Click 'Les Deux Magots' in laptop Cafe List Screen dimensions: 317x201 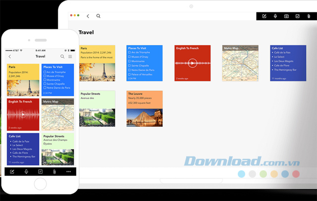click(284, 61)
